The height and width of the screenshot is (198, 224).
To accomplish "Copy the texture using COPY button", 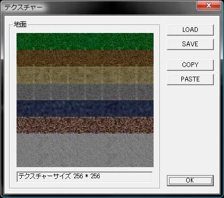I will pyautogui.click(x=190, y=65).
